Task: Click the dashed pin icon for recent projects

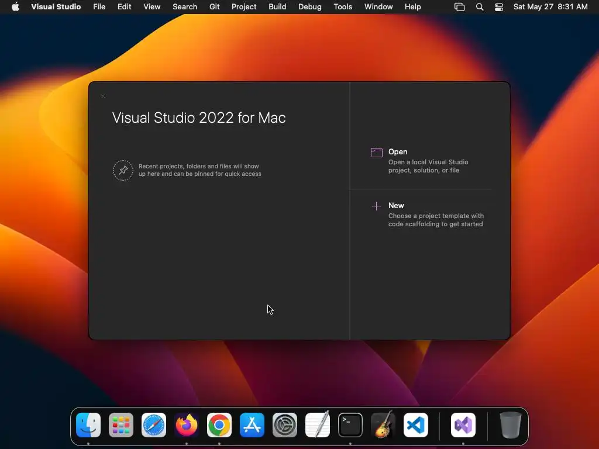Action: pyautogui.click(x=123, y=170)
